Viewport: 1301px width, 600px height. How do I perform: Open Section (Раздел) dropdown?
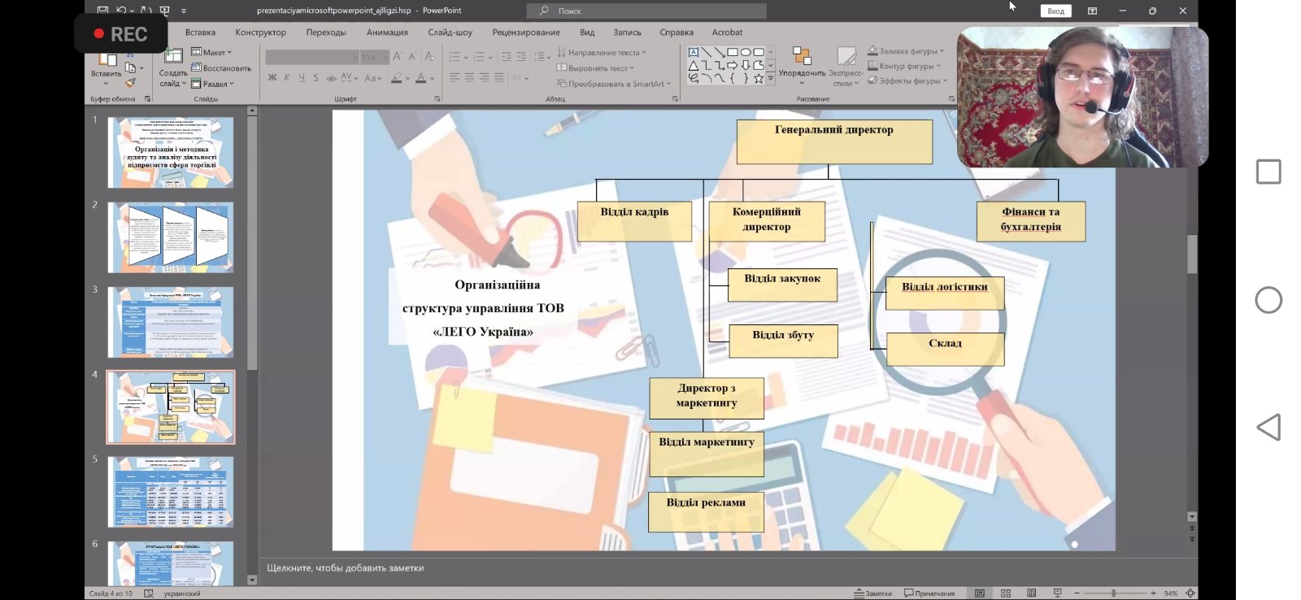[212, 84]
